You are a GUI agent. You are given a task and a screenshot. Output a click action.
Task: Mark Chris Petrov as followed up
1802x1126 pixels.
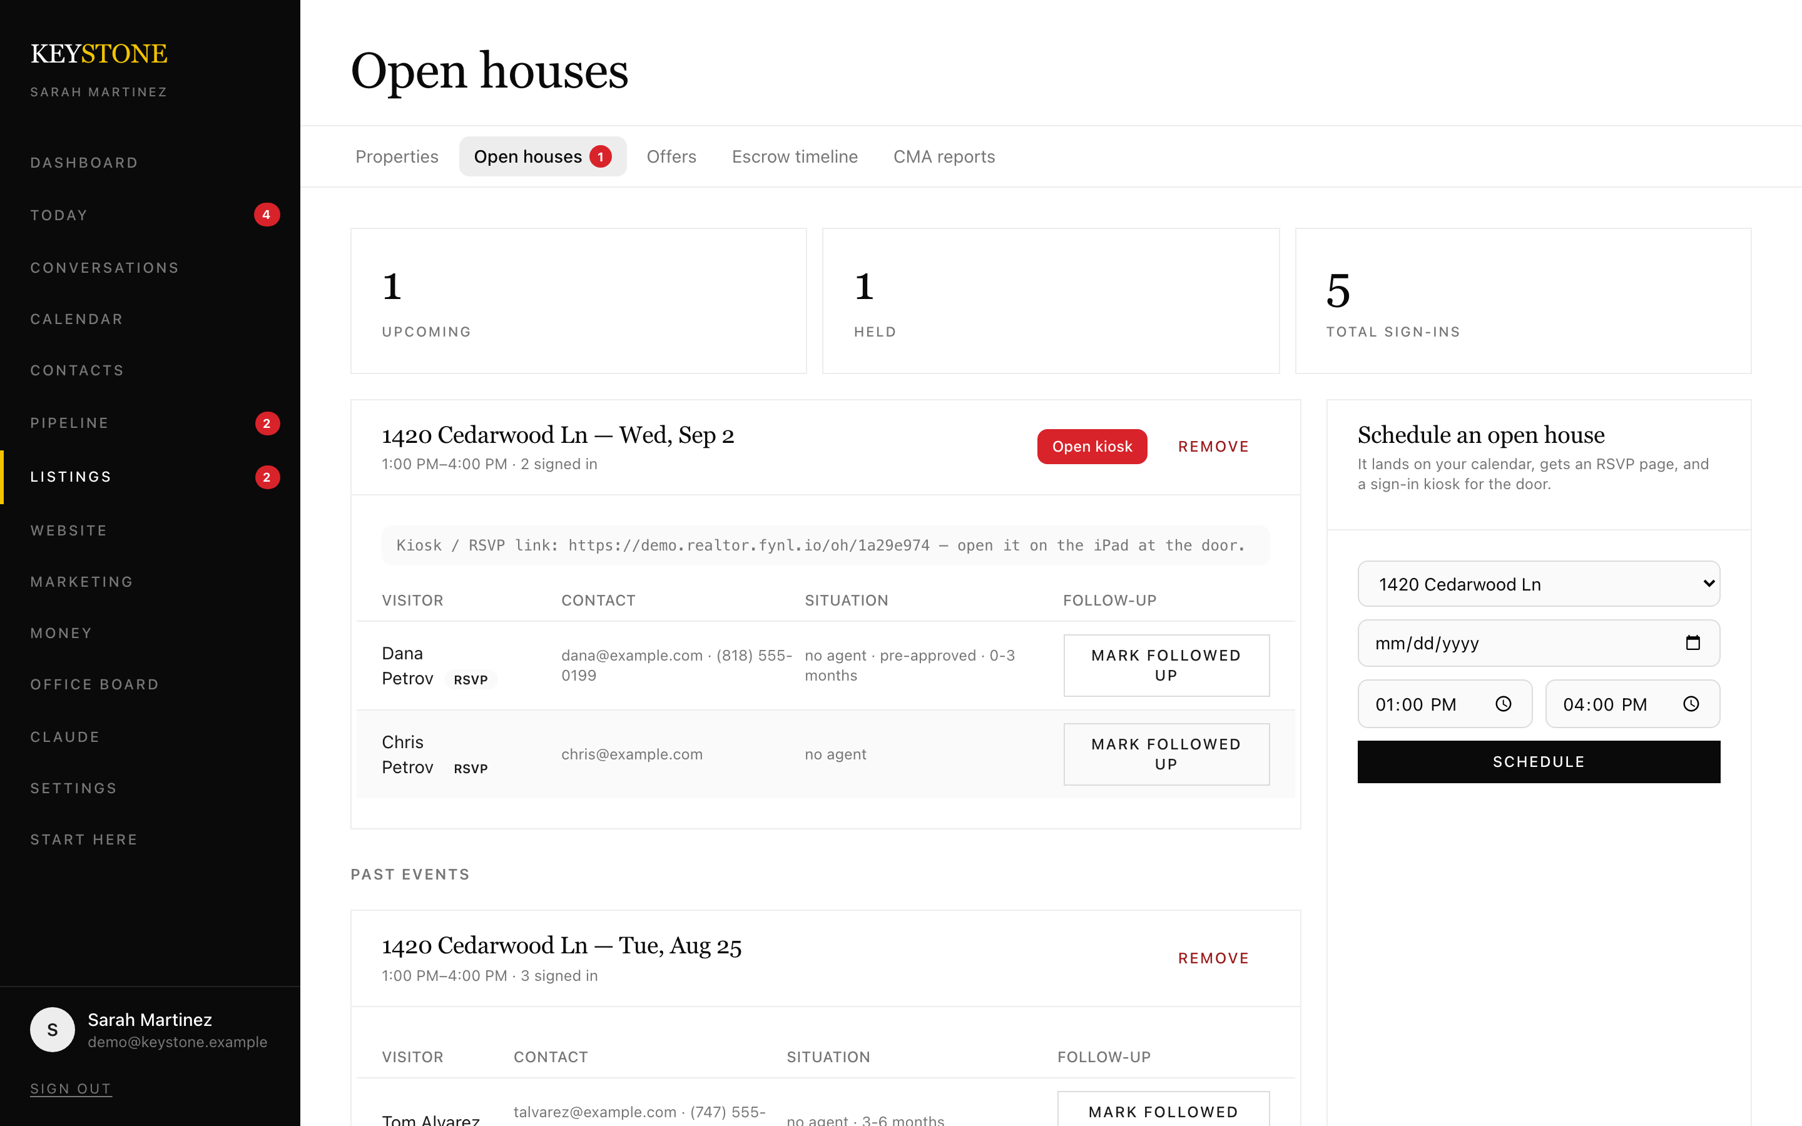point(1166,754)
